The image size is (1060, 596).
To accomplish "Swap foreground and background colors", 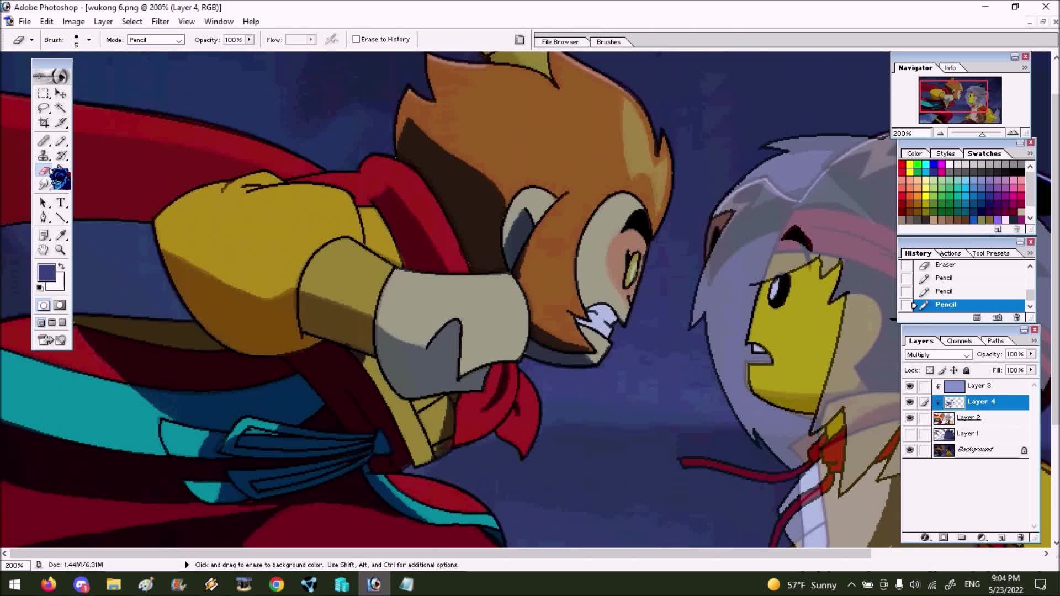I will click(61, 266).
